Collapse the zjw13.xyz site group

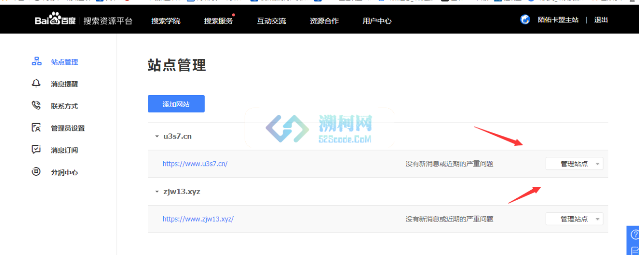[x=157, y=192]
